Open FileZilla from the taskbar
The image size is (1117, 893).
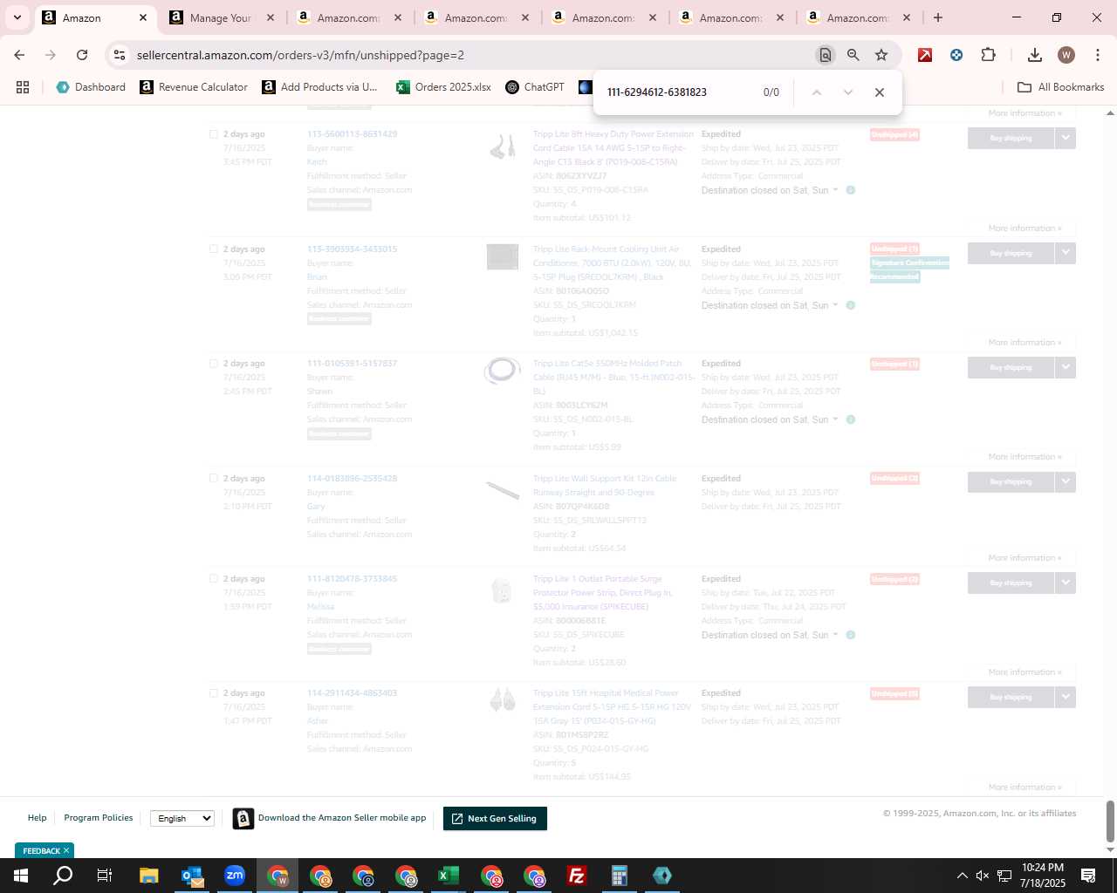[577, 876]
